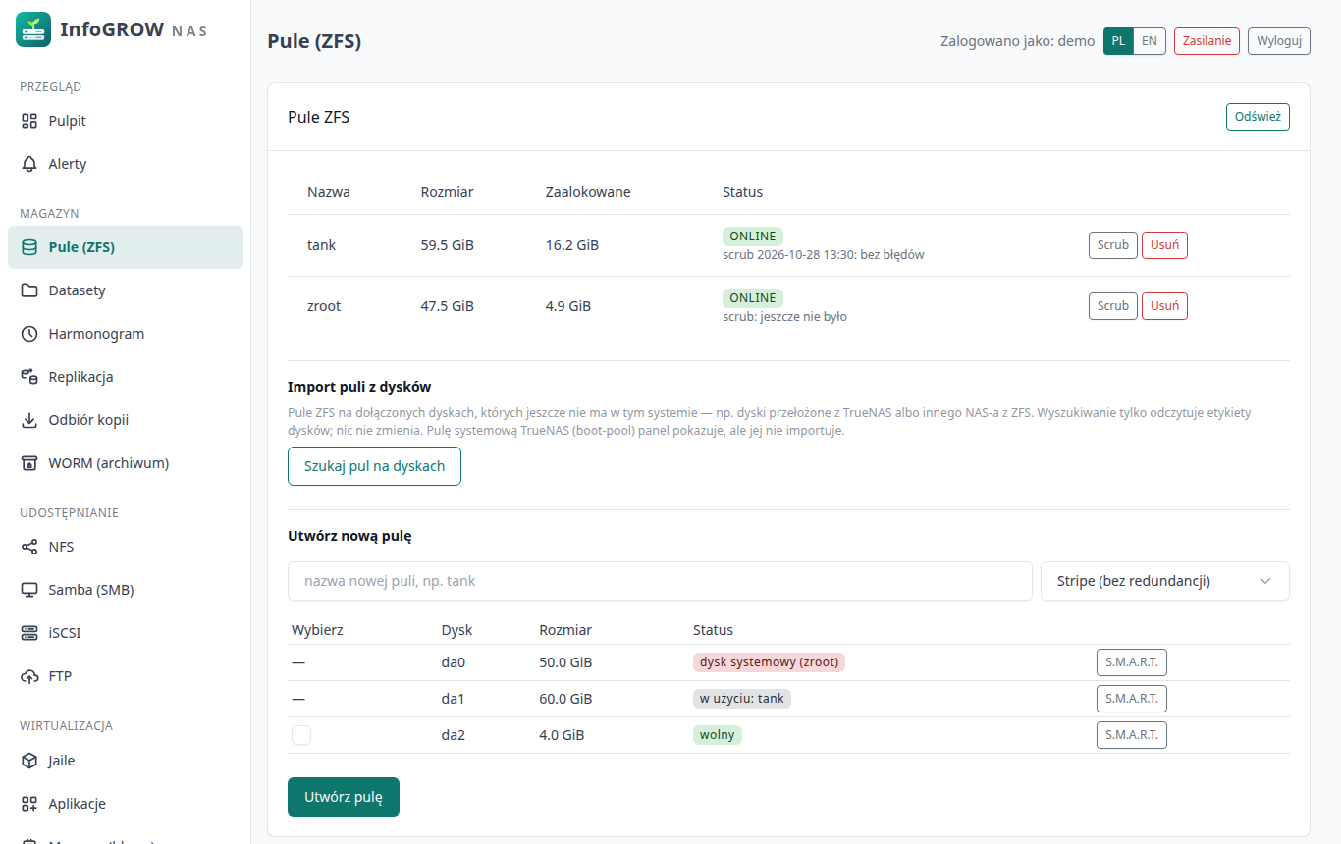Open Samba (SMB) monitor icon
This screenshot has height=844, width=1341.
coord(29,590)
